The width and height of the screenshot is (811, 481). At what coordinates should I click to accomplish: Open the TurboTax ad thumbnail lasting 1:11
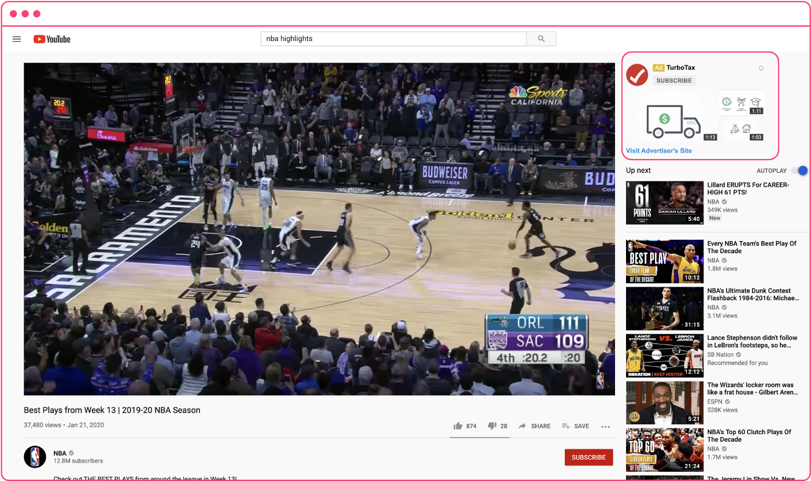(741, 102)
